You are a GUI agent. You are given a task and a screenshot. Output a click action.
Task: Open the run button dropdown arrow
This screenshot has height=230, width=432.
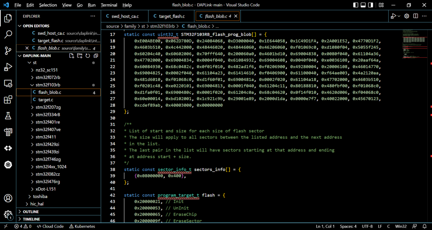coord(399,16)
